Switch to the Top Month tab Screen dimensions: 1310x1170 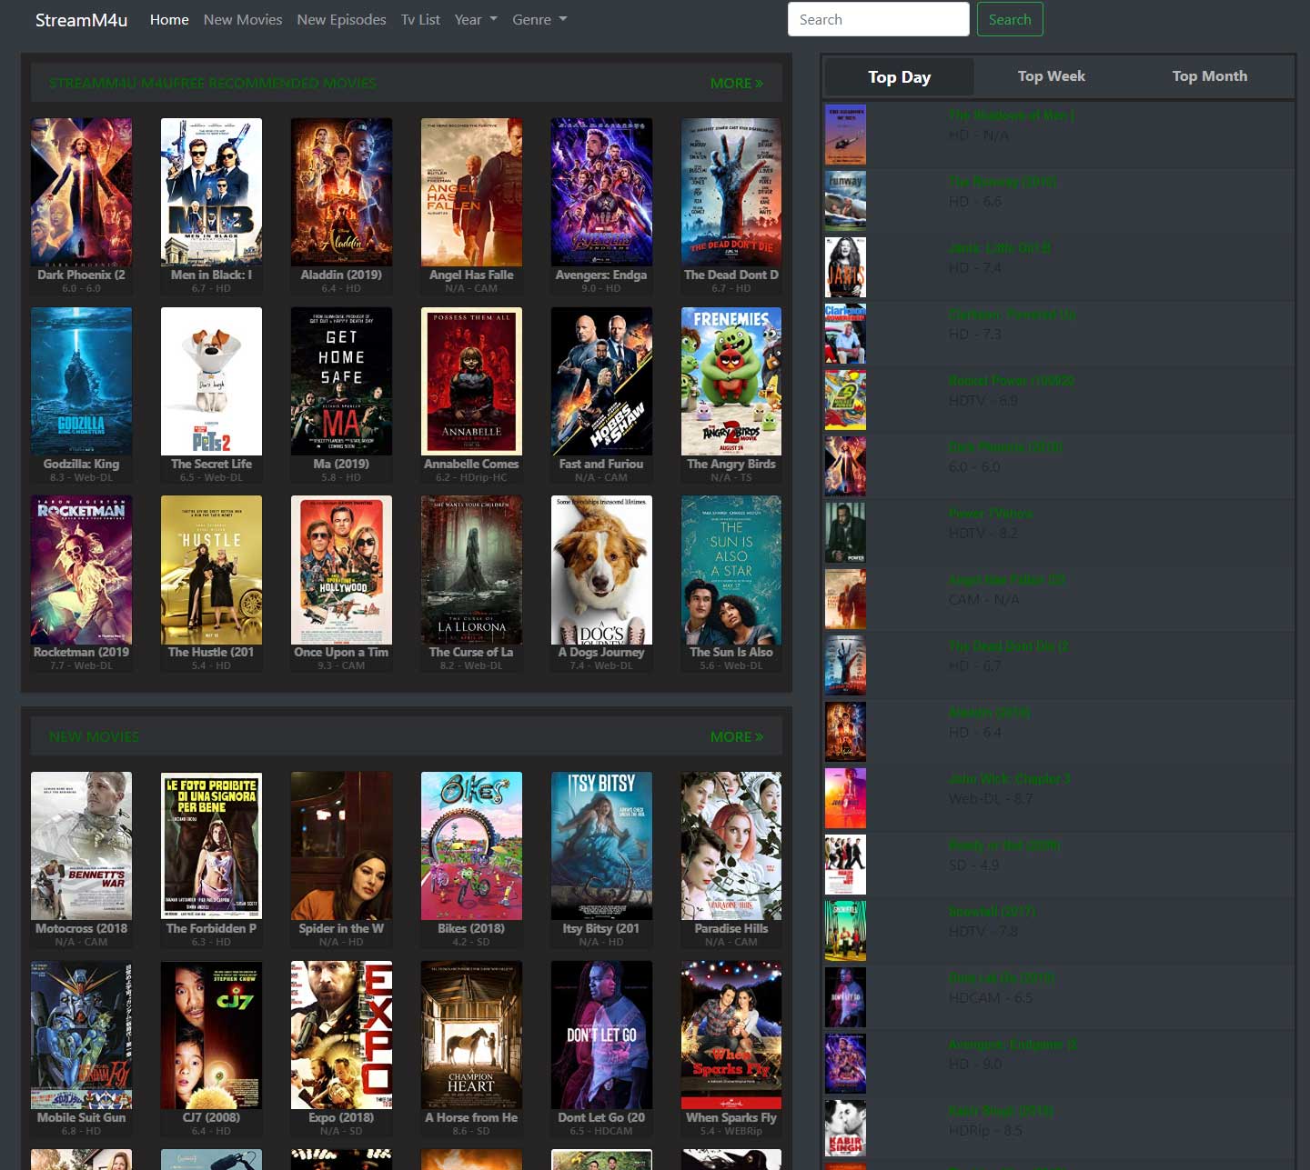coord(1209,76)
